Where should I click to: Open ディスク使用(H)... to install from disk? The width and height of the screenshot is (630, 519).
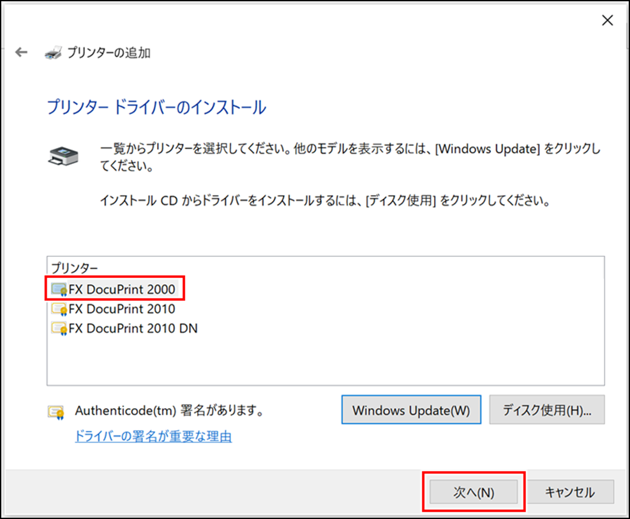click(x=547, y=410)
